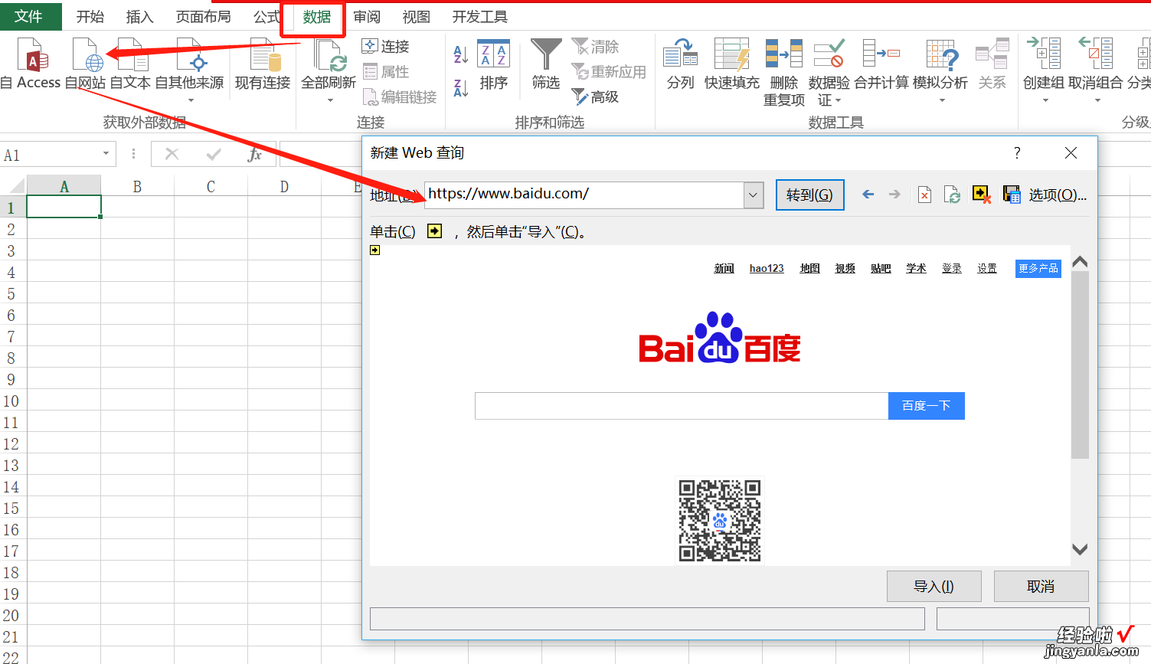Click the insert function fx icon
Screen dimensions: 1151x664
255,155
